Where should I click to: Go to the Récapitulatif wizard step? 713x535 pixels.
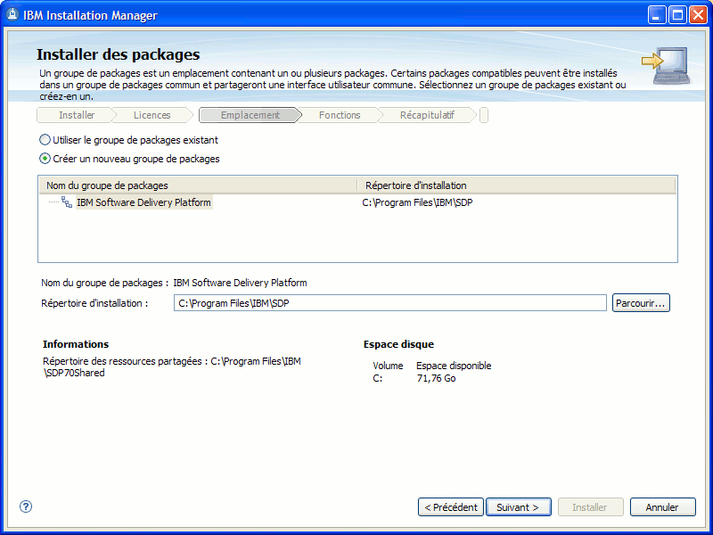coord(427,115)
